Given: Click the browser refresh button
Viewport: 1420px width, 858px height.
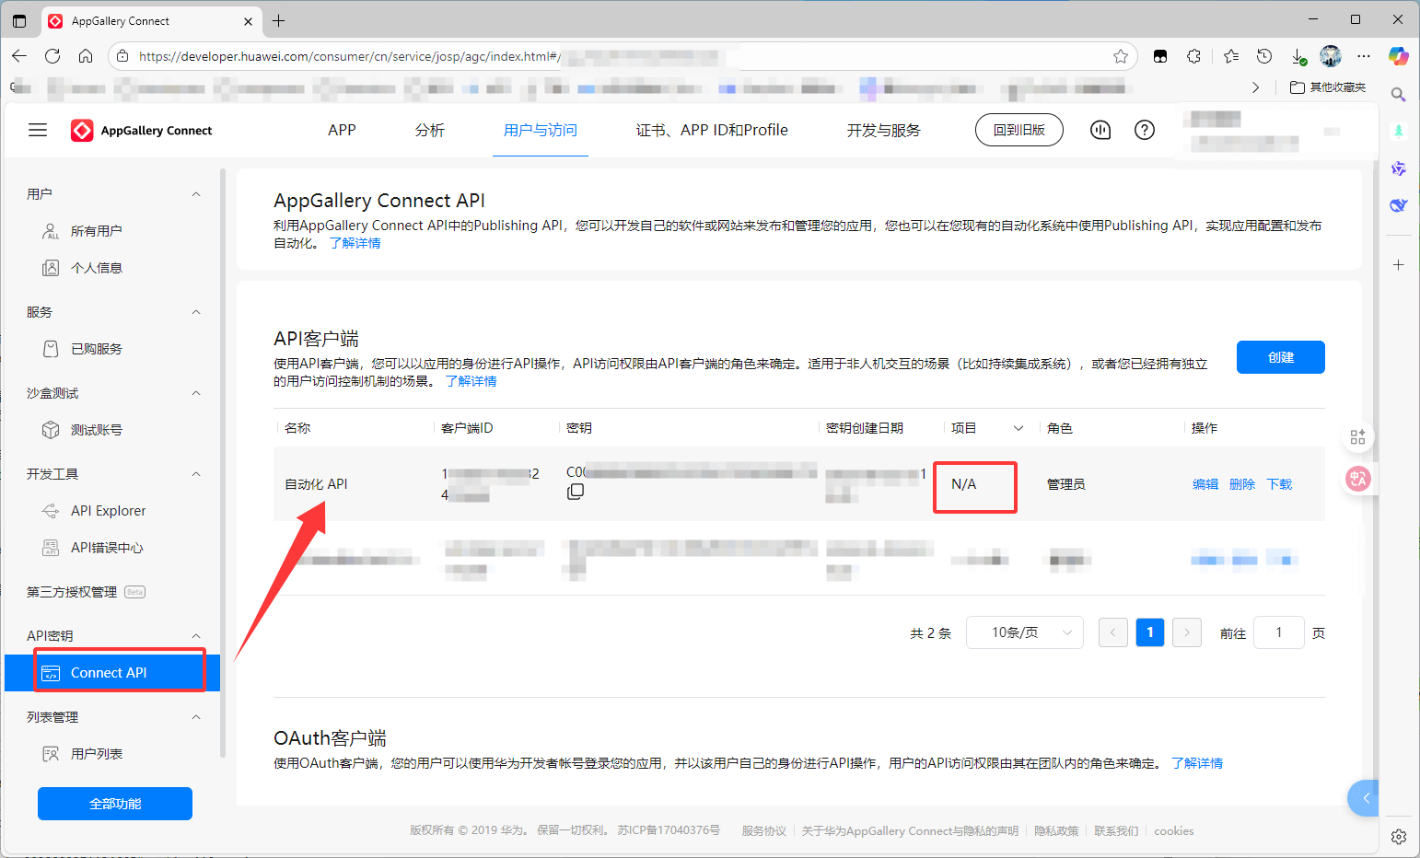Looking at the screenshot, I should click(52, 56).
